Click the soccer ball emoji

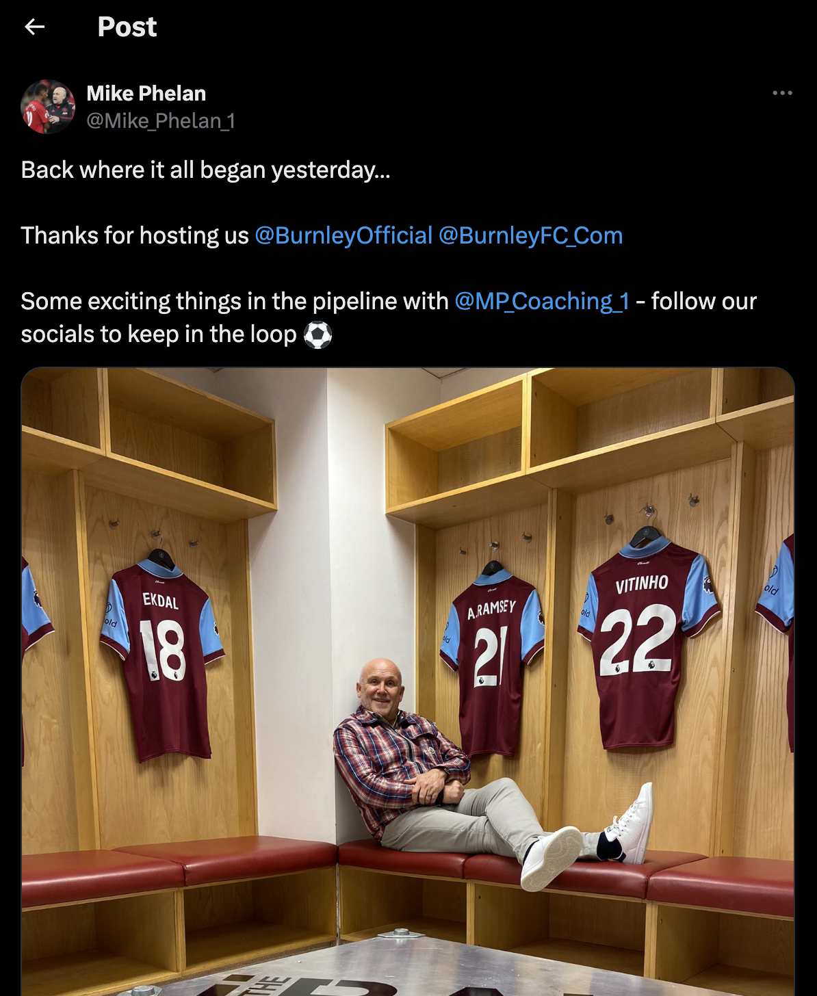[x=317, y=335]
